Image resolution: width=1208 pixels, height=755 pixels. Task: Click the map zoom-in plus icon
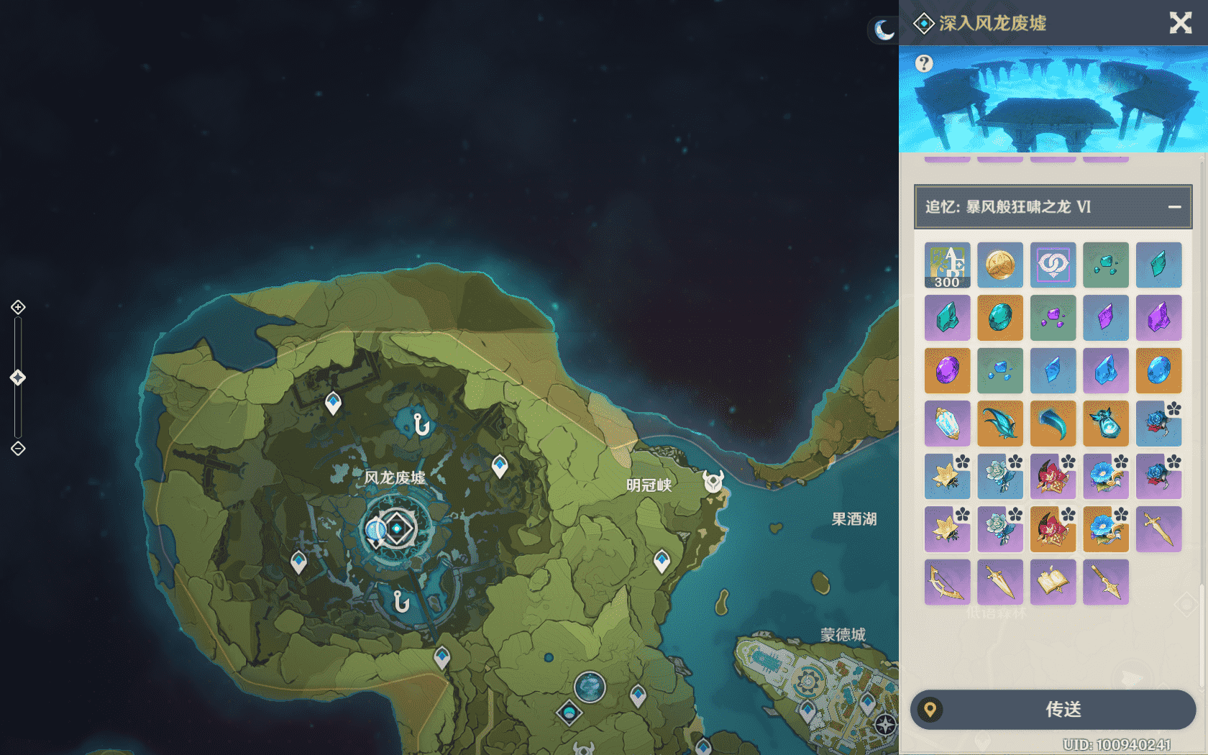point(18,307)
